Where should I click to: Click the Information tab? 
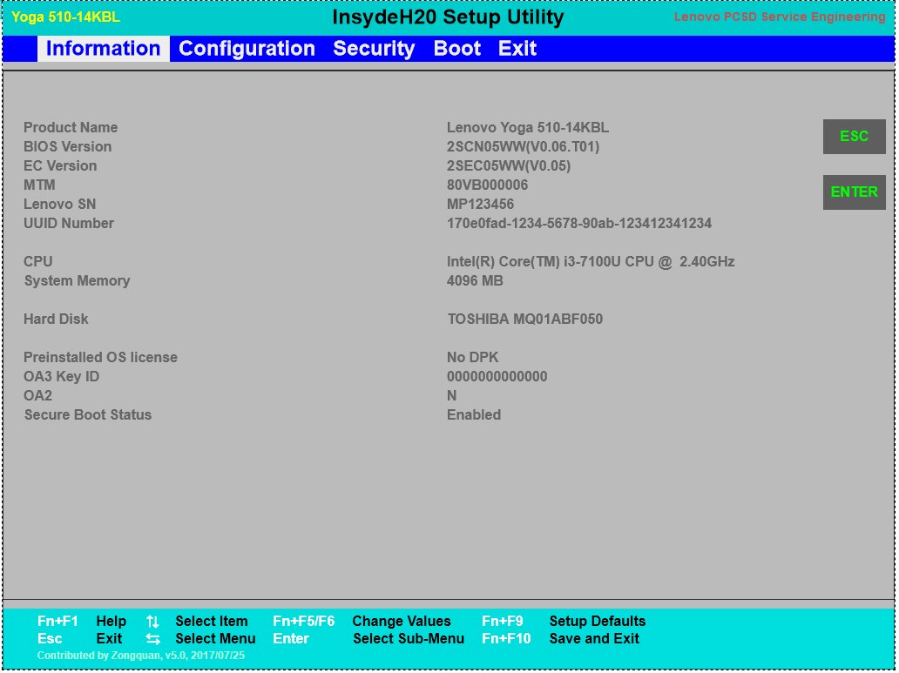pos(103,49)
